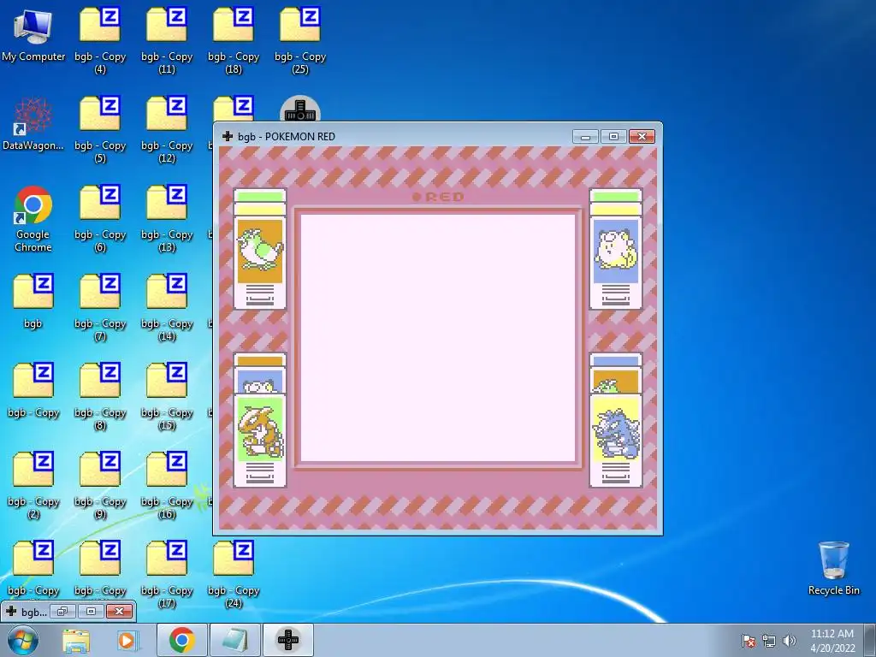Open the Action Center flag in the tray
Screen dimensions: 876x657
[749, 641]
